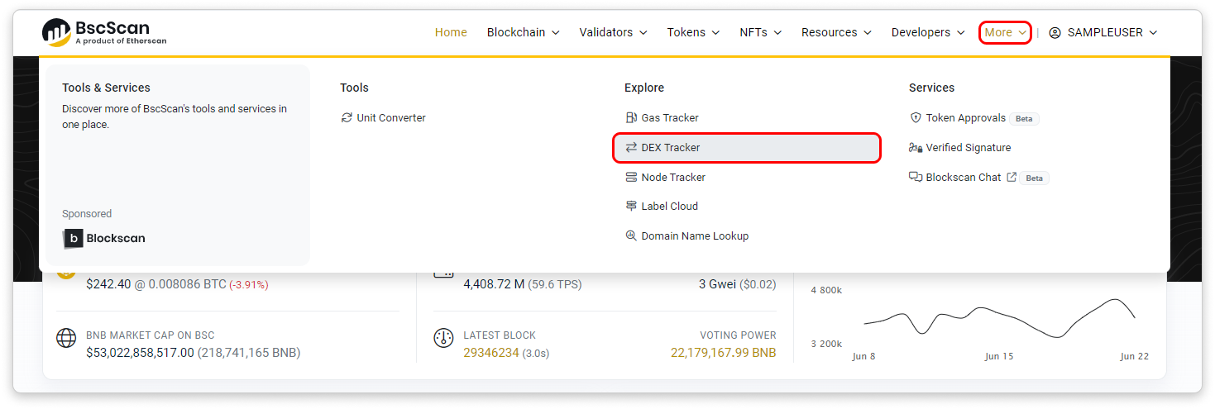
Task: Click the Gas Tracker pump icon
Action: click(x=632, y=118)
